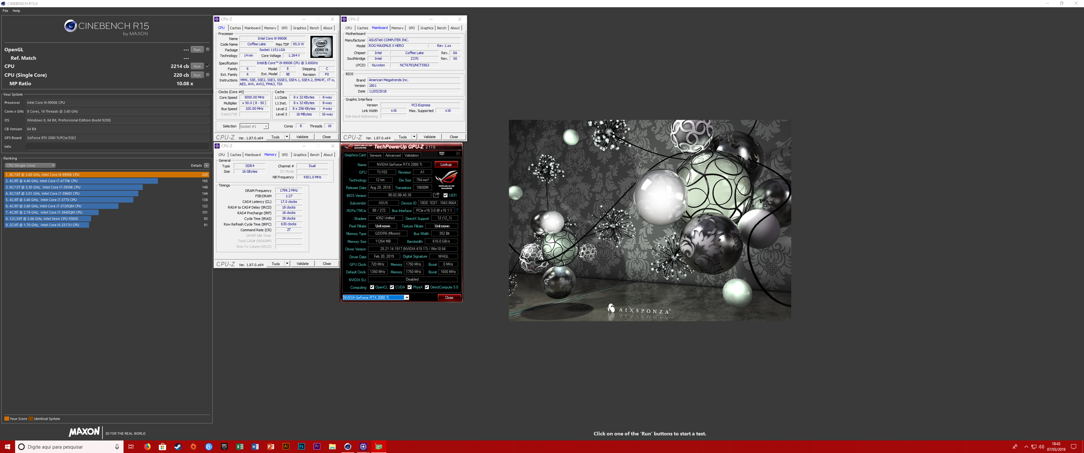The width and height of the screenshot is (1084, 453).
Task: Open the Socket #1 selection dropdown in CPU-Z
Action: tap(254, 126)
